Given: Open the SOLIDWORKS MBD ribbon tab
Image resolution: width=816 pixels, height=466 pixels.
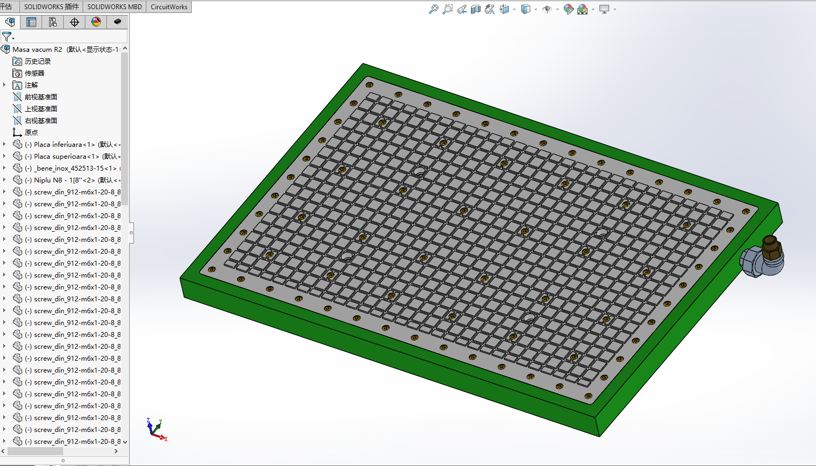Looking at the screenshot, I should (114, 6).
